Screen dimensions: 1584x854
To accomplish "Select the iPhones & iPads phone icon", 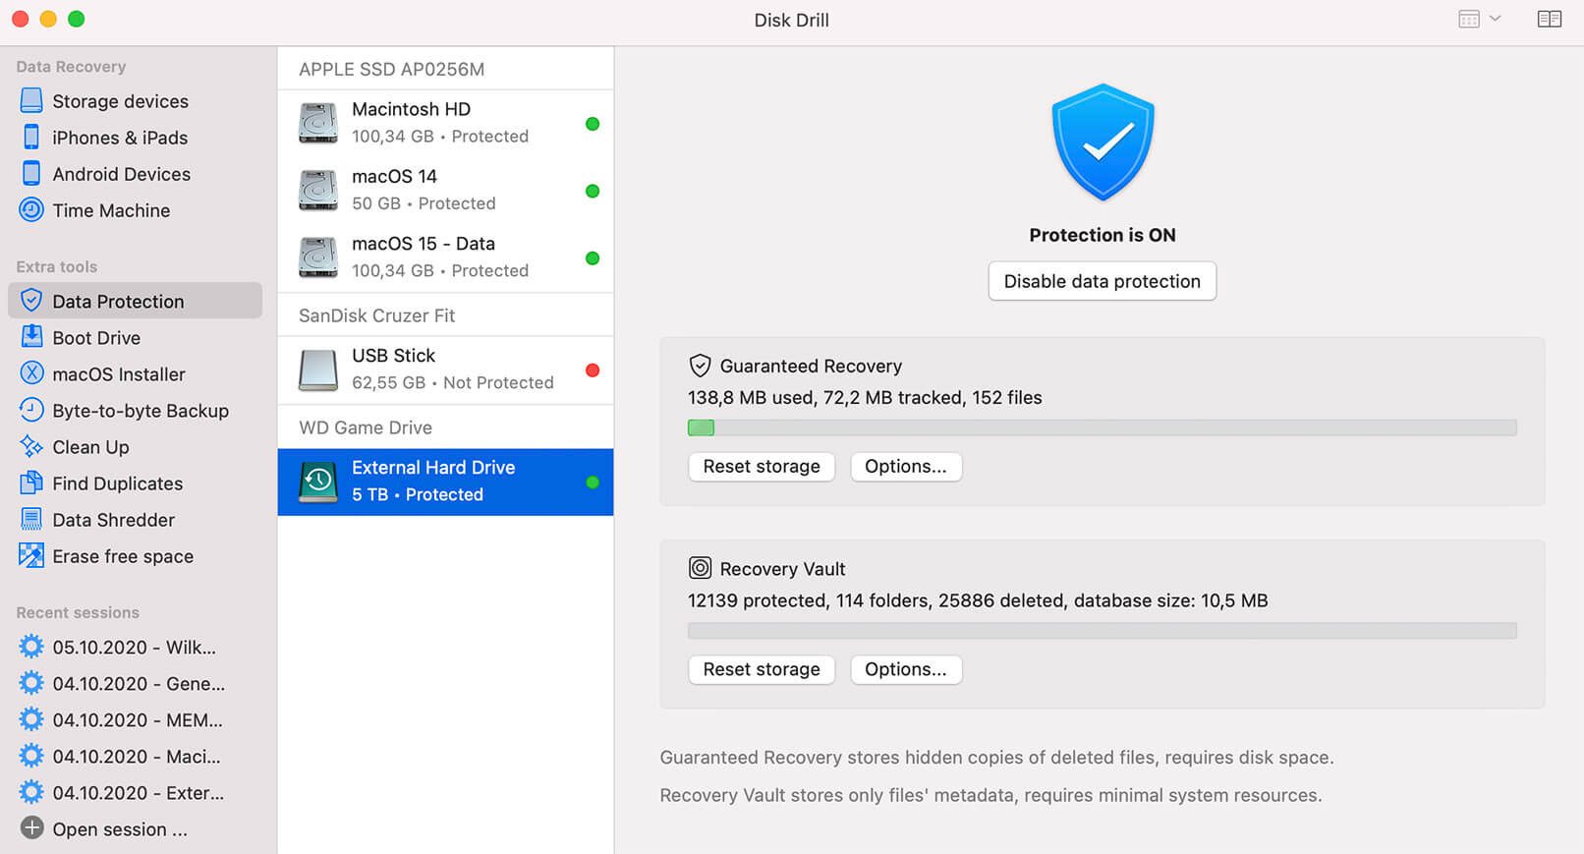I will tap(31, 138).
